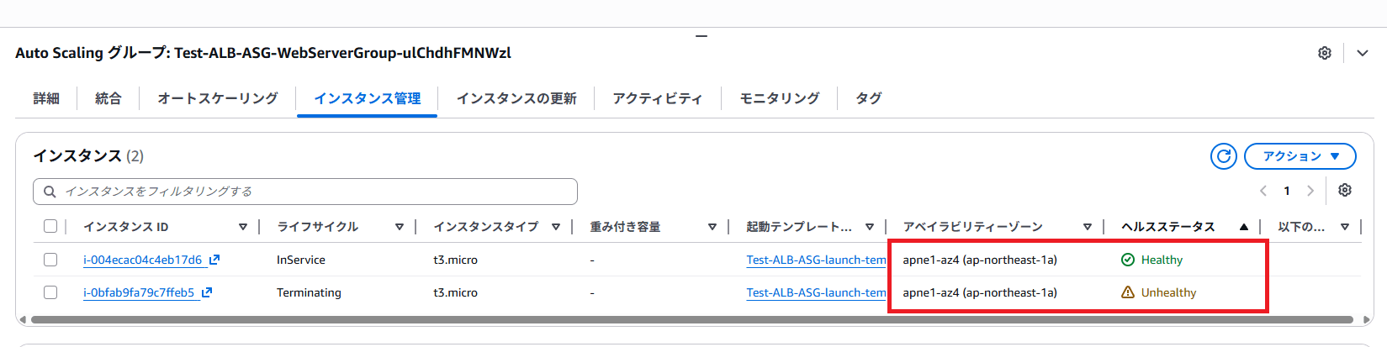
Task: Click the external link icon beside i-0bfab9fa79c7ffeb5
Action: (207, 292)
